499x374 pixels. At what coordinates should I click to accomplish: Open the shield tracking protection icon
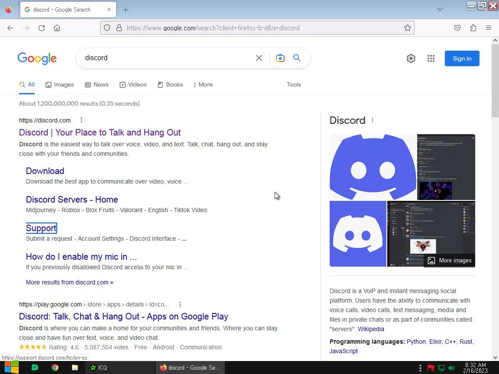coord(107,28)
